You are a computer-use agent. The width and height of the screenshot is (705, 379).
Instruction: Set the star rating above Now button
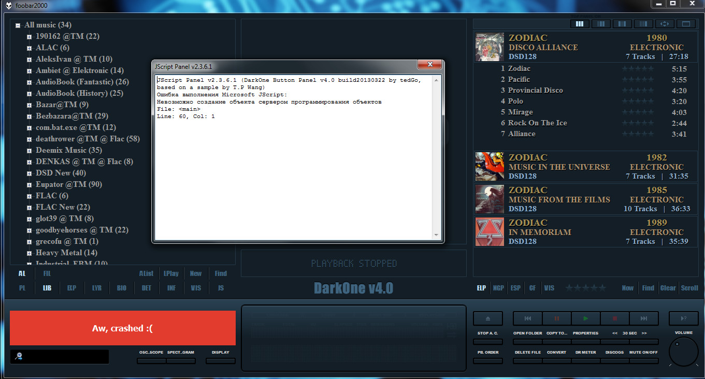pos(586,288)
